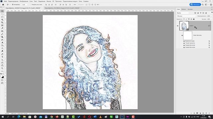Hide the Слой 0 layer visibility eye
This screenshot has height=119, width=213.
click(178, 26)
